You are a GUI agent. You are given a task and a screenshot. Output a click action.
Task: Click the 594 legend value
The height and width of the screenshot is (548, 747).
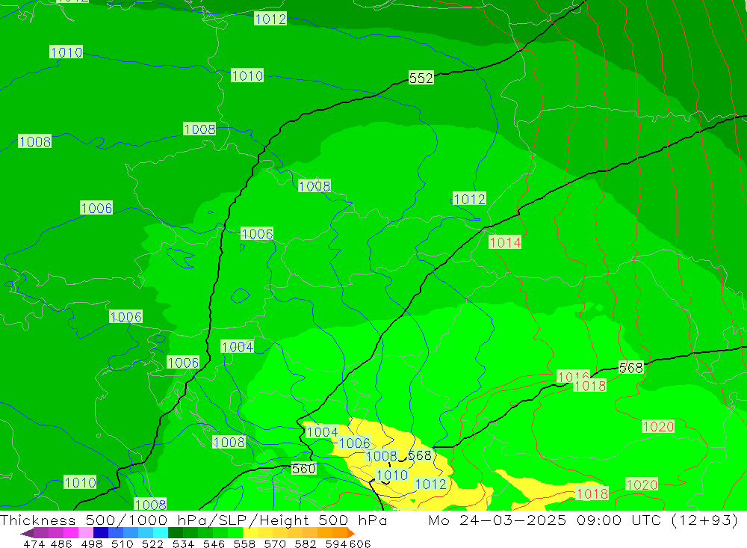click(336, 544)
